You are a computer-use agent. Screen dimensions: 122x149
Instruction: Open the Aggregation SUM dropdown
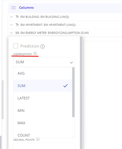44,62
